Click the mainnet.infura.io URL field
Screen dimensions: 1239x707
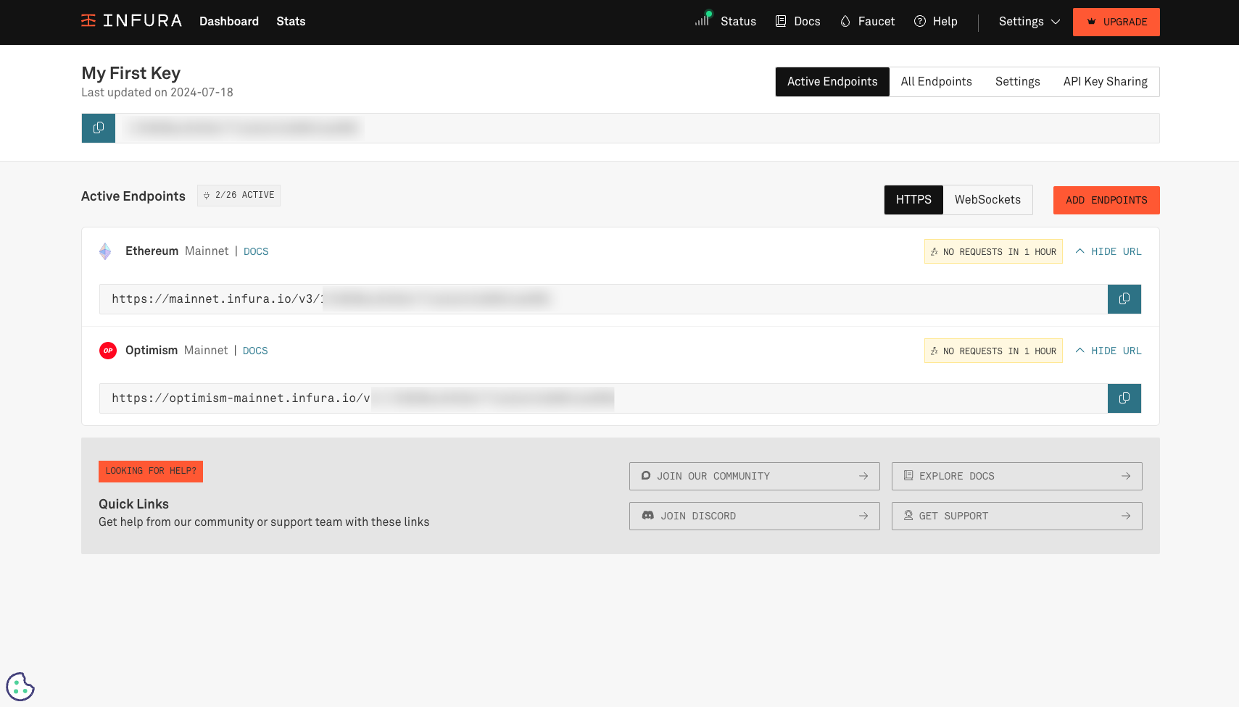(603, 299)
